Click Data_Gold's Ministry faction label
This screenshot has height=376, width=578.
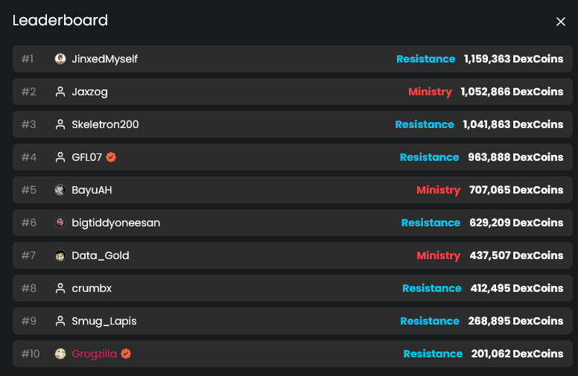(438, 255)
